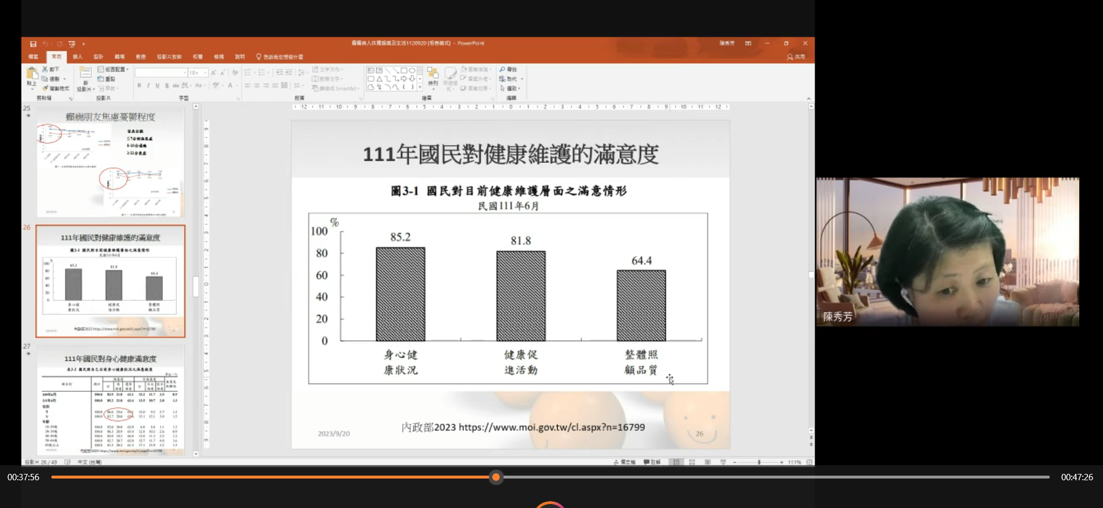Toggle Align Right paragraph button
The height and width of the screenshot is (508, 1103).
tap(266, 86)
